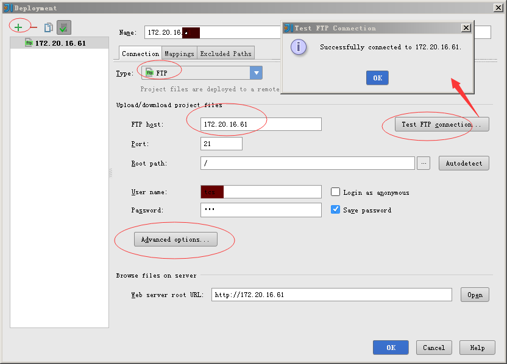Viewport: 507px width, 364px height.
Task: Close the Test FTP Connection popup
Action: click(x=466, y=28)
